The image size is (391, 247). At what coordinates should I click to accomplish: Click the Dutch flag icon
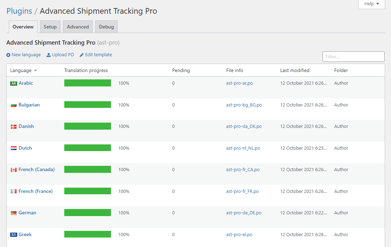click(x=14, y=148)
